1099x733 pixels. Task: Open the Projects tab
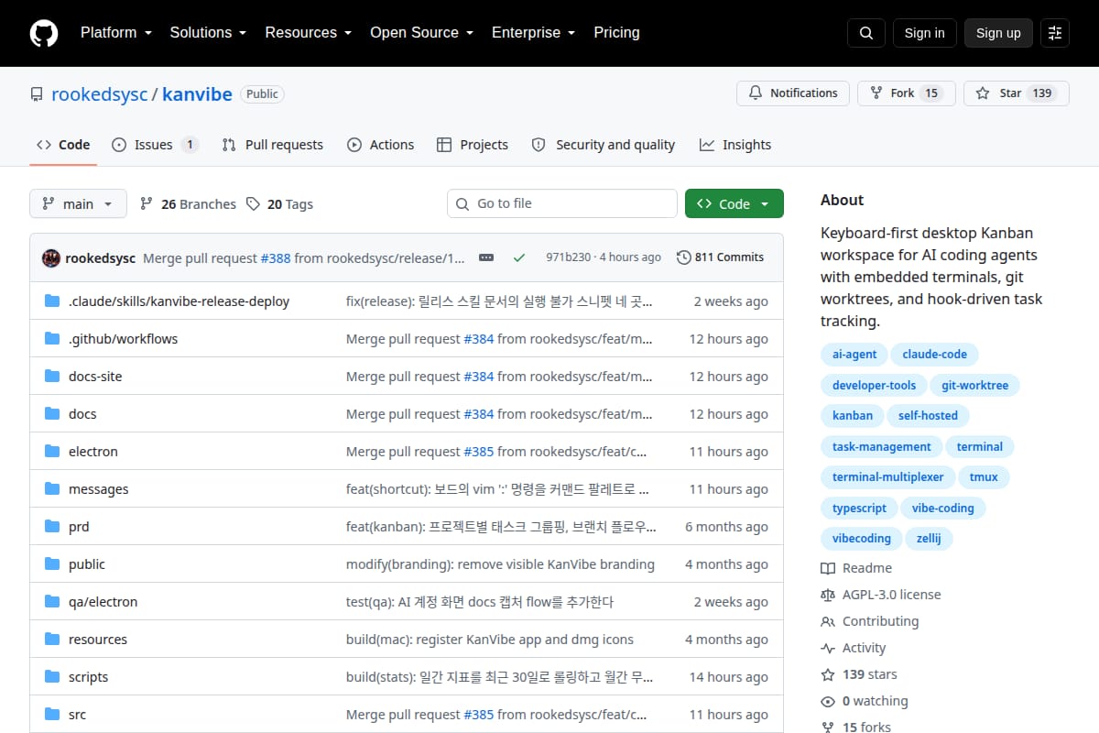pyautogui.click(x=473, y=145)
